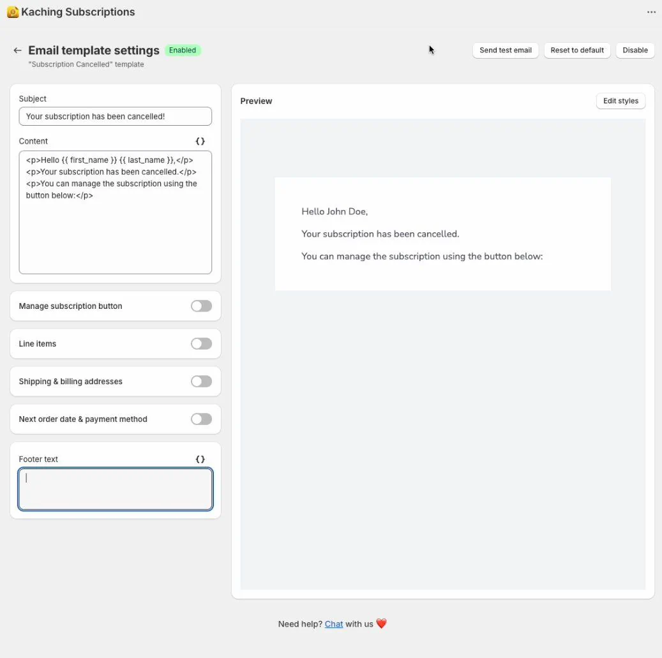Click the 'Hello John Doe,' preview line
Viewport: 662px width, 658px height.
(335, 211)
